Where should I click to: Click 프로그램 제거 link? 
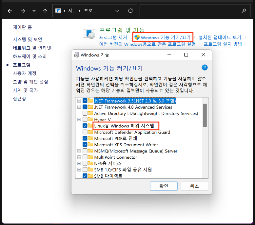click(113, 38)
